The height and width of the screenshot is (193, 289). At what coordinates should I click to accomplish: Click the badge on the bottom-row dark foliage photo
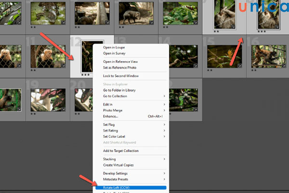coord(196,110)
